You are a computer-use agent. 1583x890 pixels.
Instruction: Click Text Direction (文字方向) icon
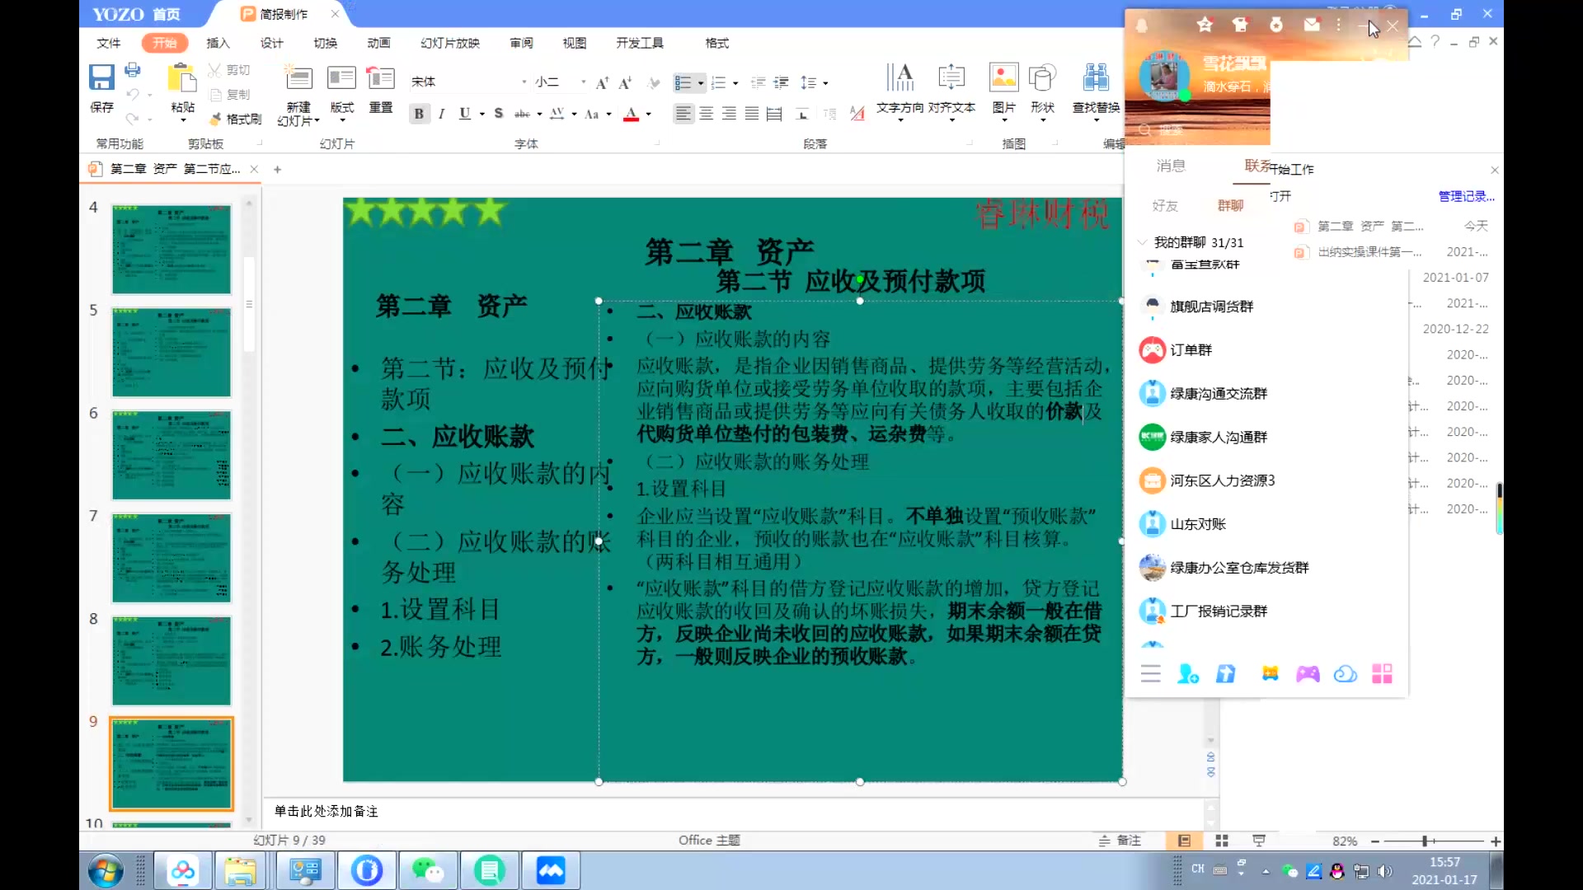tap(900, 77)
